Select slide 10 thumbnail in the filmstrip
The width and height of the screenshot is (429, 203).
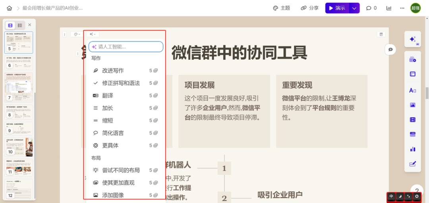coord(19,147)
